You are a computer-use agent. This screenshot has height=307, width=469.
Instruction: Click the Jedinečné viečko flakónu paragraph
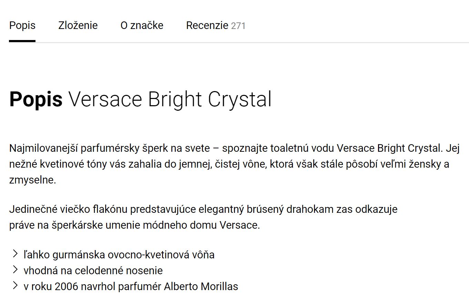(x=203, y=217)
